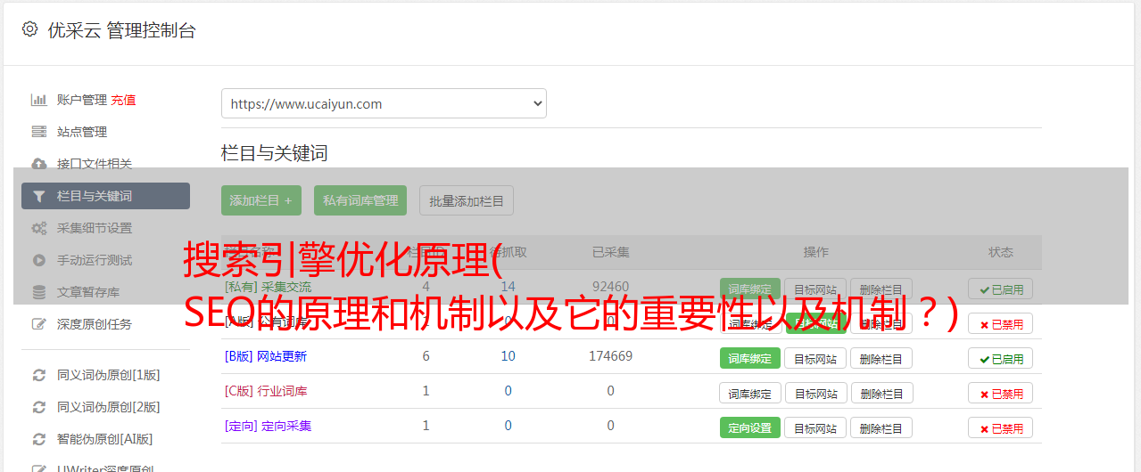Click 目标网站 in the 采集交流 row
Screen dimensions: 1141x472
pyautogui.click(x=815, y=289)
